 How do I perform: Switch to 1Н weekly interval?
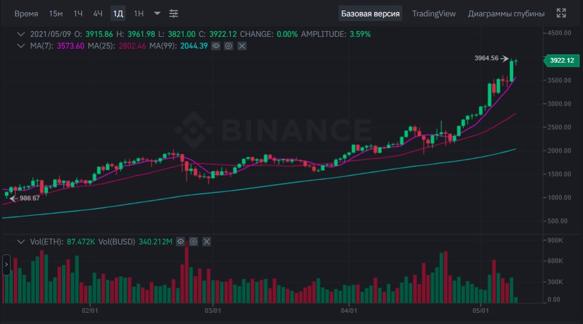pos(139,14)
